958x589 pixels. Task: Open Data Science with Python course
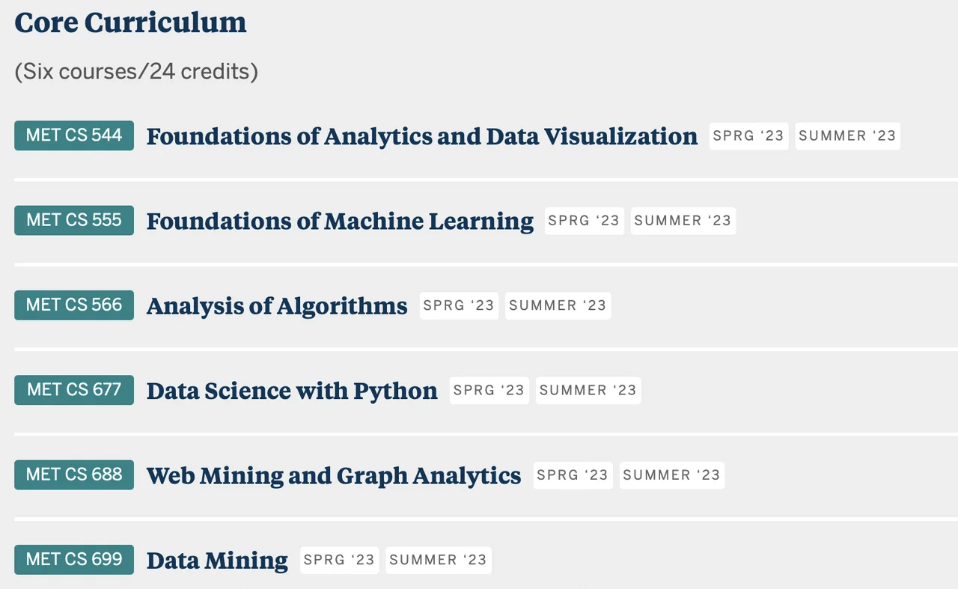point(292,391)
